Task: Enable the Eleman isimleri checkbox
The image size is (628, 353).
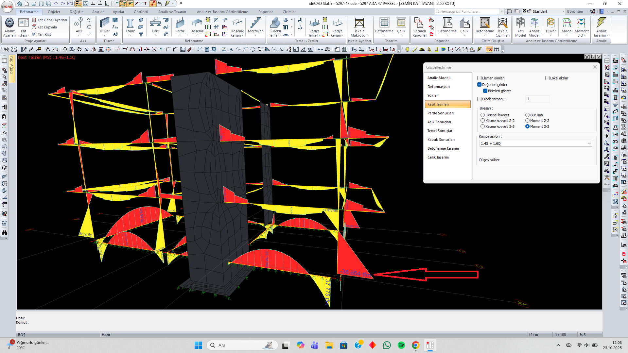Action: (479, 78)
